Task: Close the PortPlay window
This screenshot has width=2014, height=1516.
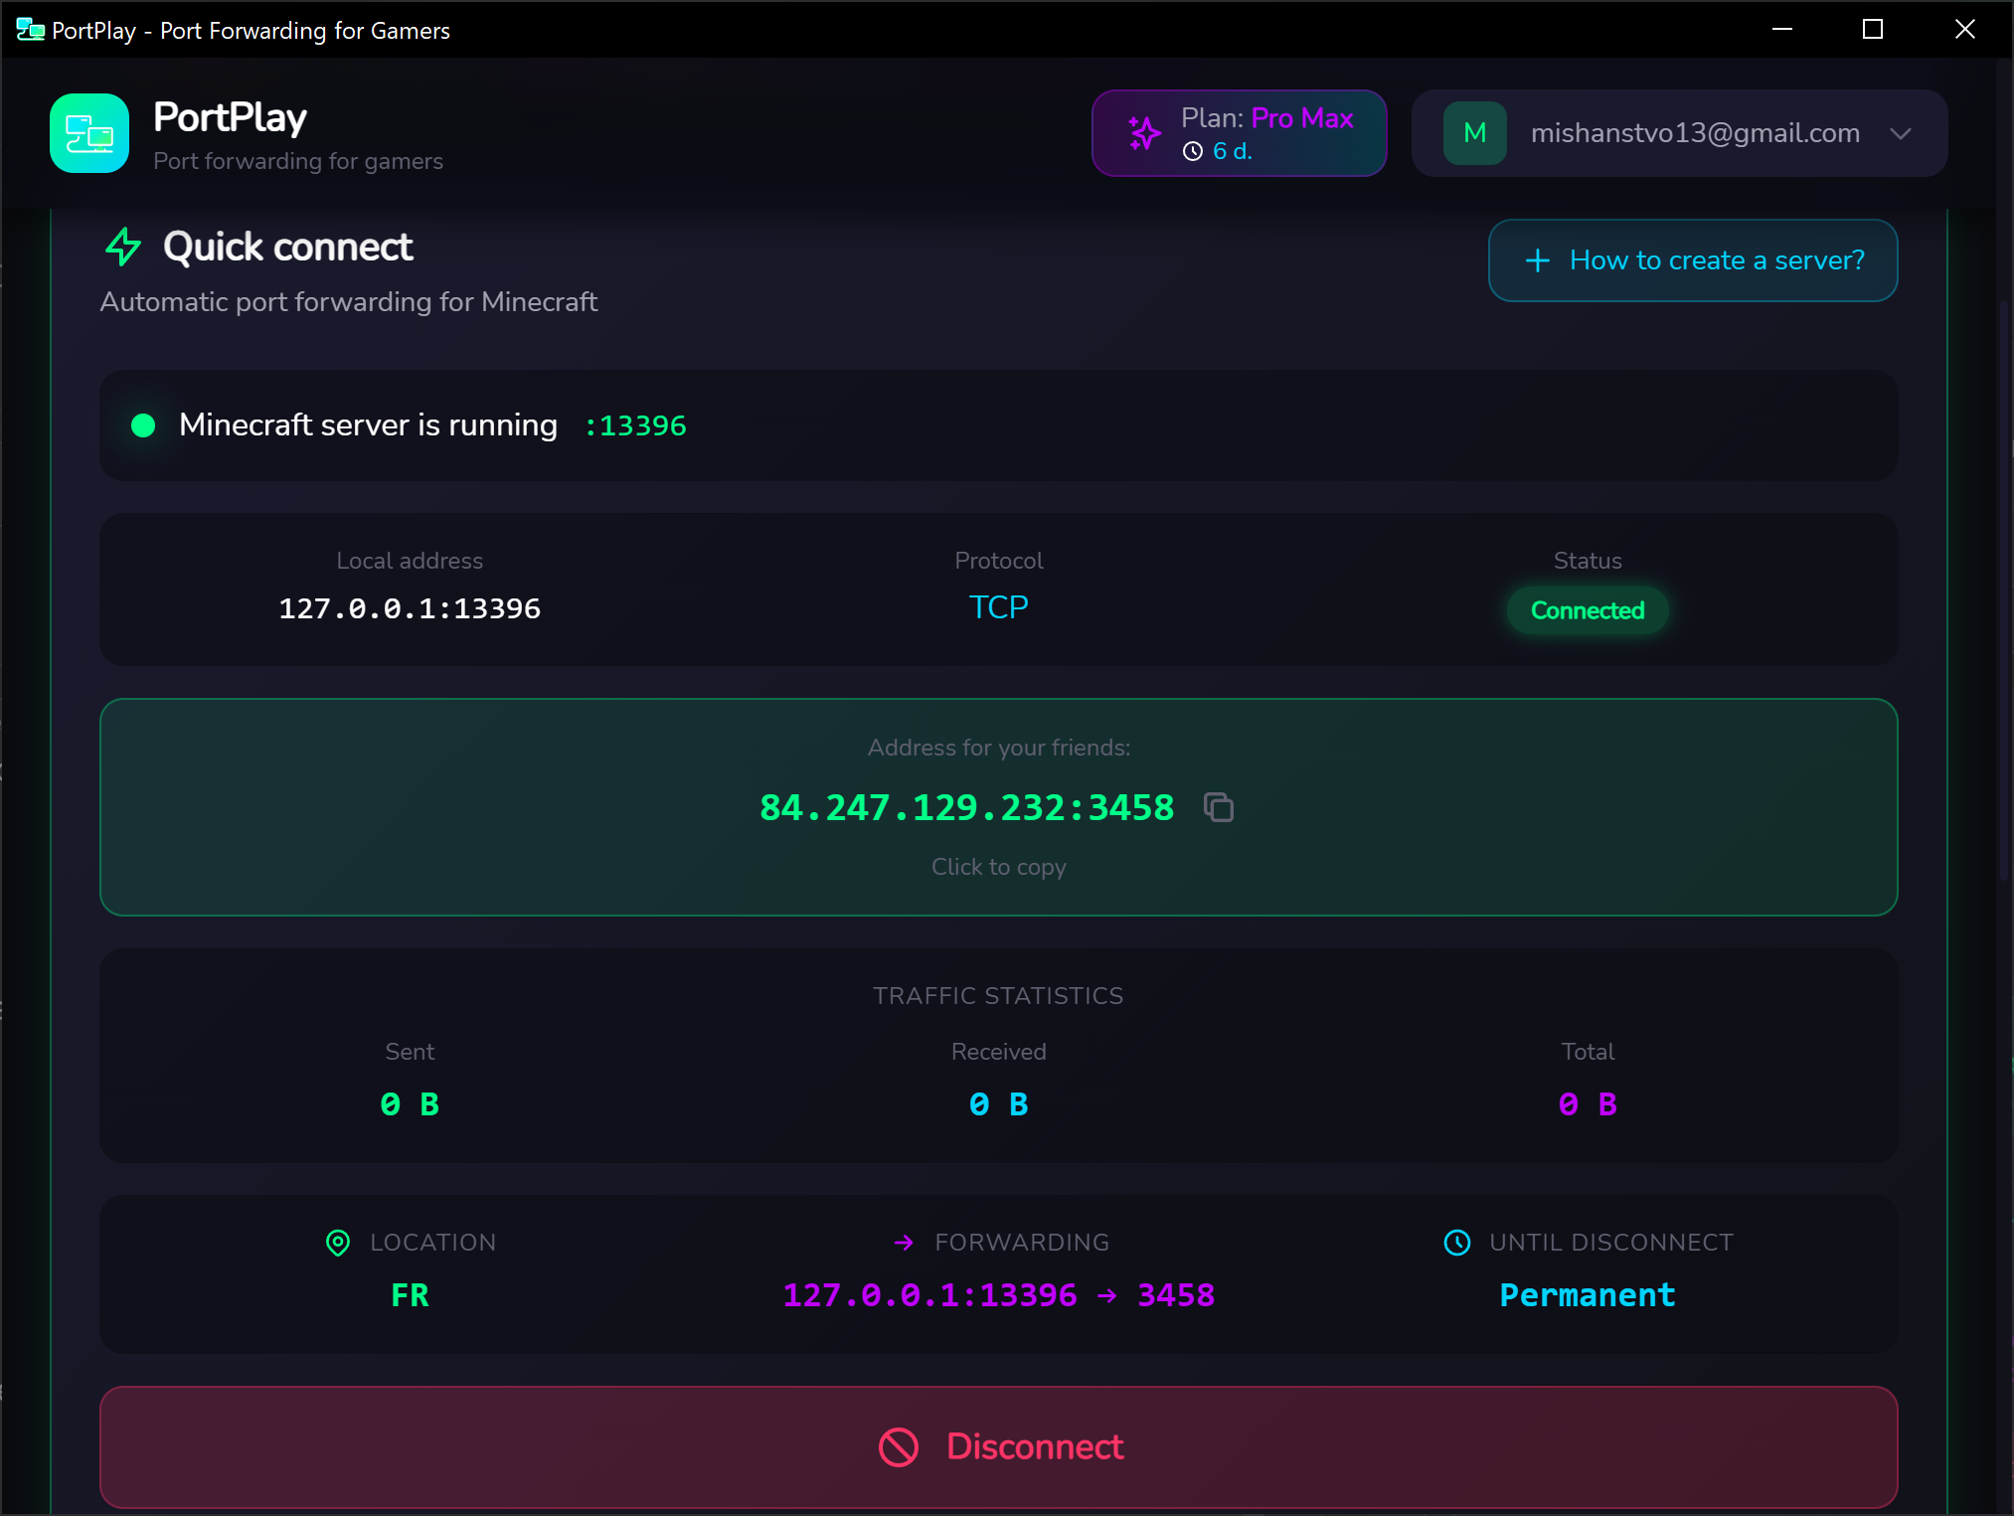Action: coord(1964,29)
